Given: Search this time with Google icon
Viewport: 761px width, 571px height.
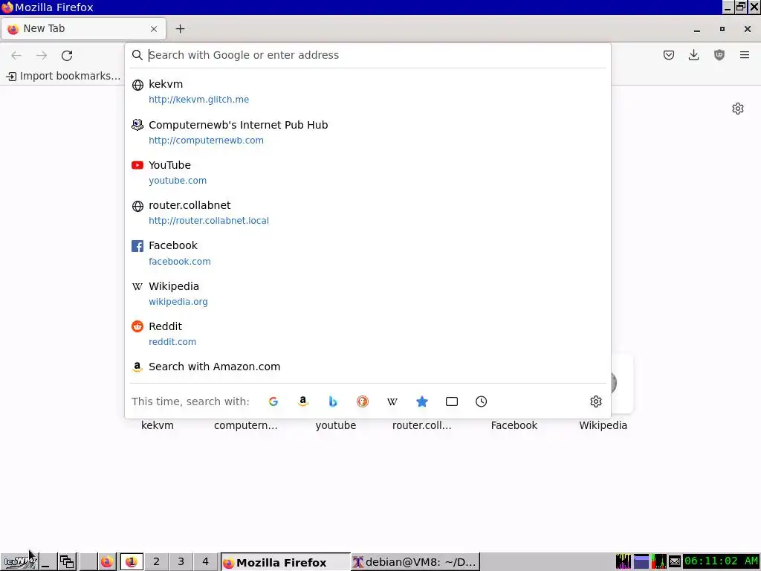Looking at the screenshot, I should click(x=273, y=401).
